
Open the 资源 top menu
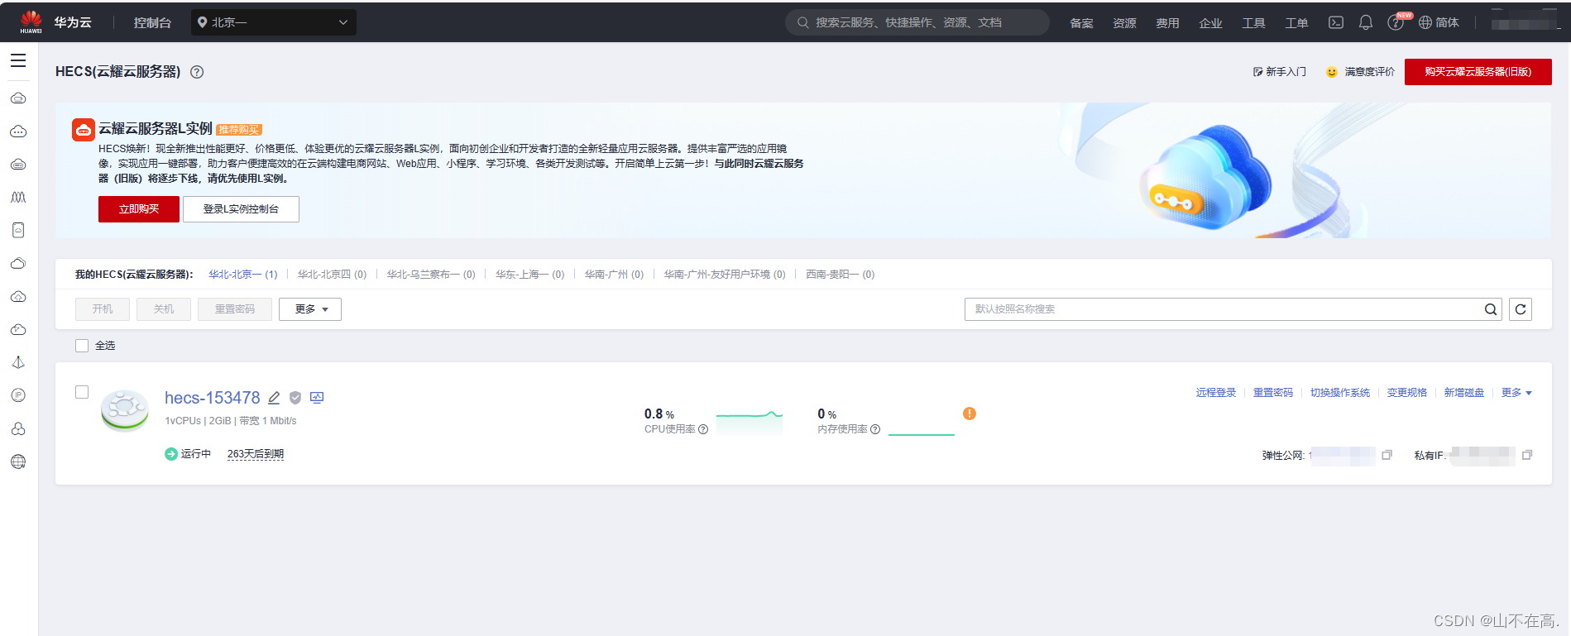[1124, 23]
